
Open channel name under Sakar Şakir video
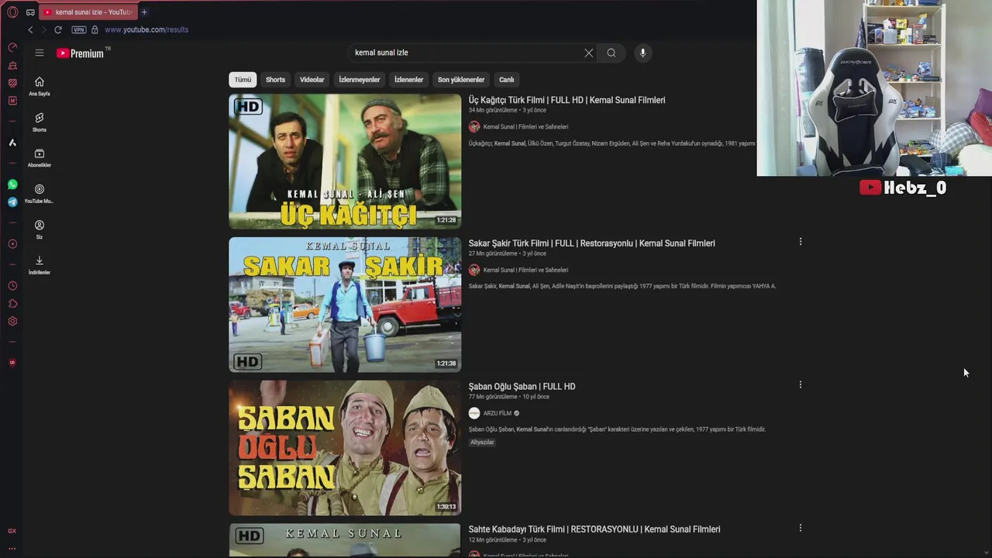tap(525, 270)
